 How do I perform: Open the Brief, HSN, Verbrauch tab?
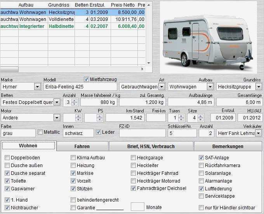pos(151,146)
